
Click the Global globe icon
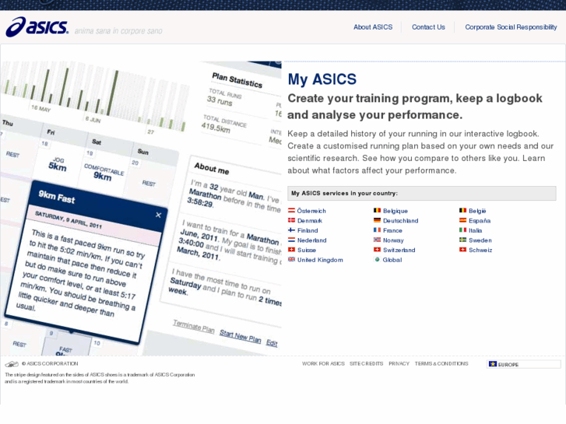(x=377, y=259)
